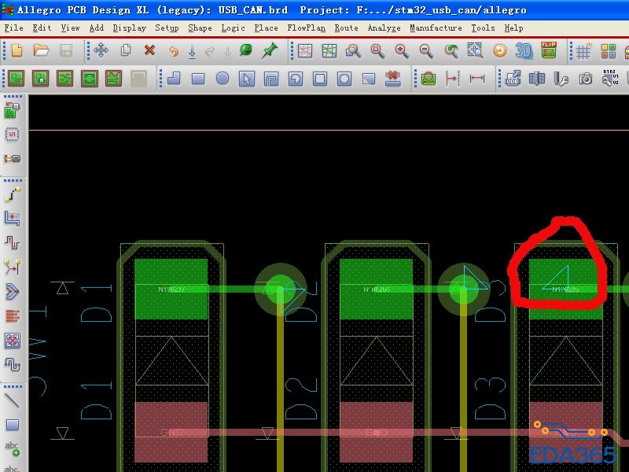The image size is (629, 472).
Task: Click the Zoom Previous icon
Action: [x=451, y=51]
